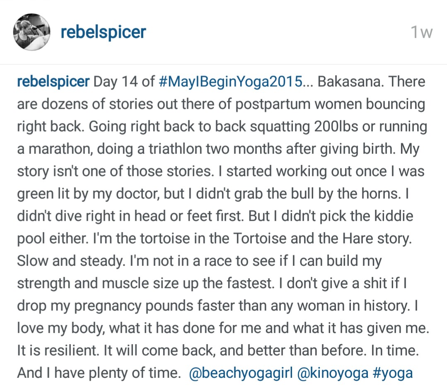Tap the rebelspicer username in the header
447x387 pixels.
(103, 32)
